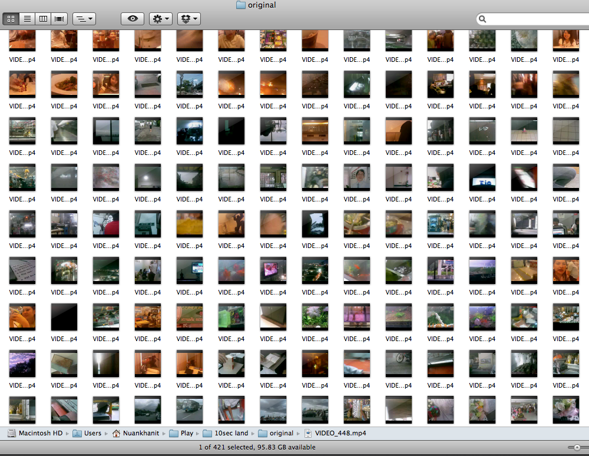The height and width of the screenshot is (456, 589).
Task: Select the plated food video thumbnail
Action: (64, 84)
